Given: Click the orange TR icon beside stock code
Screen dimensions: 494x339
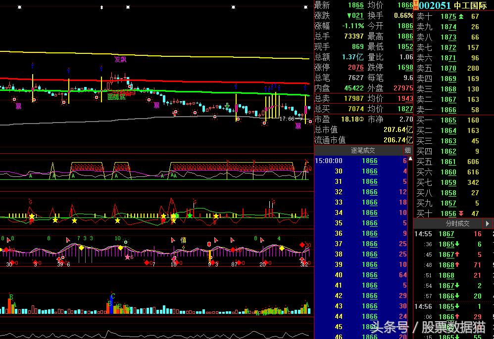Looking at the screenshot, I should [x=416, y=5].
